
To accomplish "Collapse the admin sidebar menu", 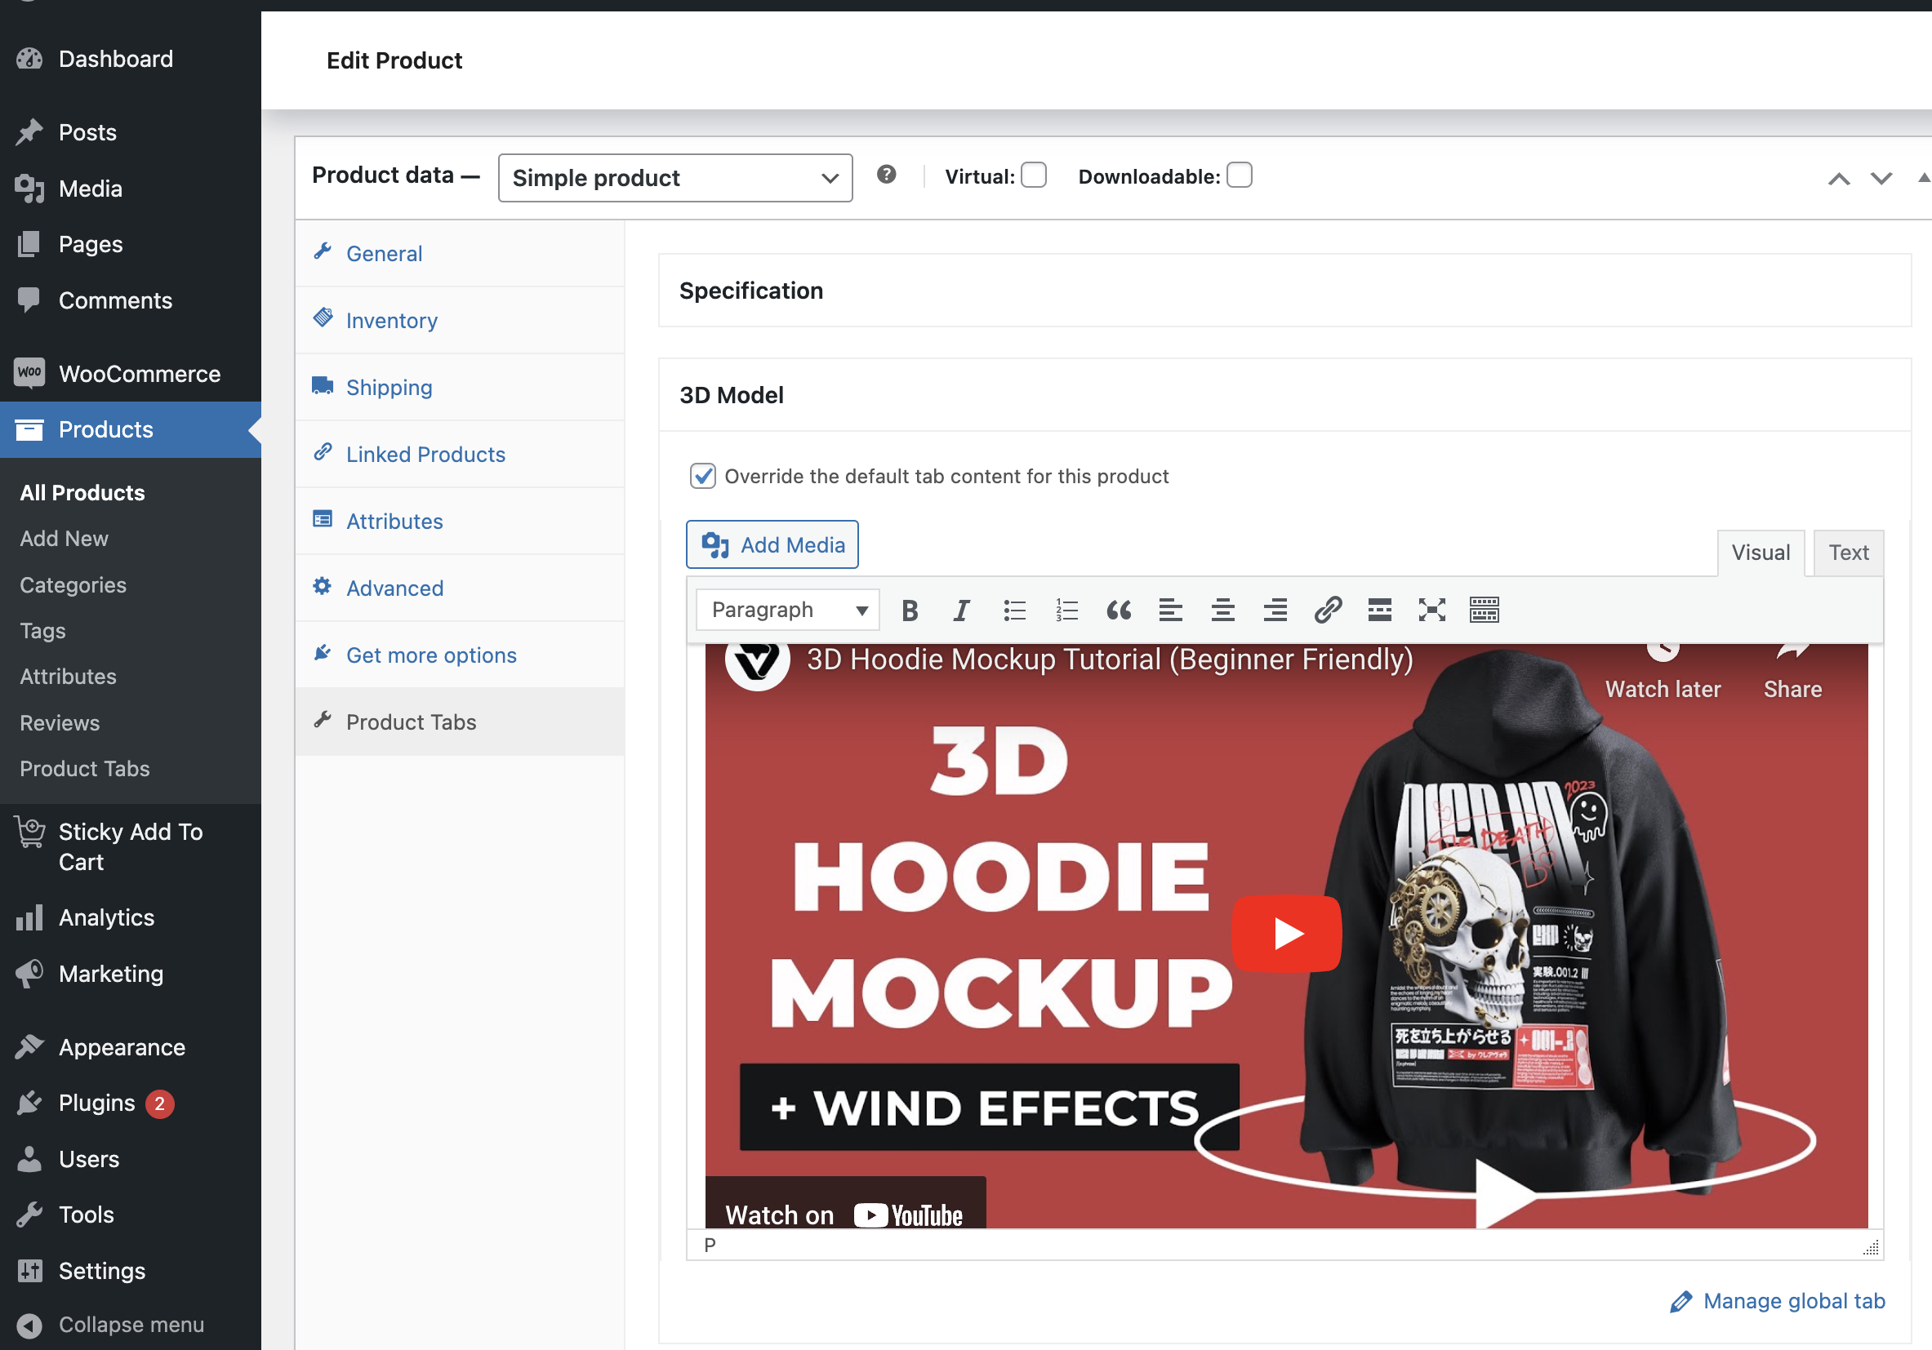I will [131, 1325].
